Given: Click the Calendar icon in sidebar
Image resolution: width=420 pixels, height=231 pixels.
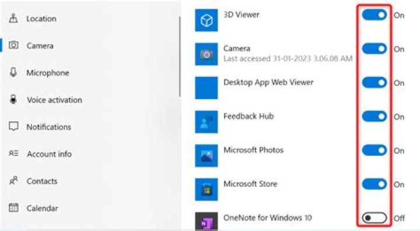Looking at the screenshot, I should click(13, 208).
